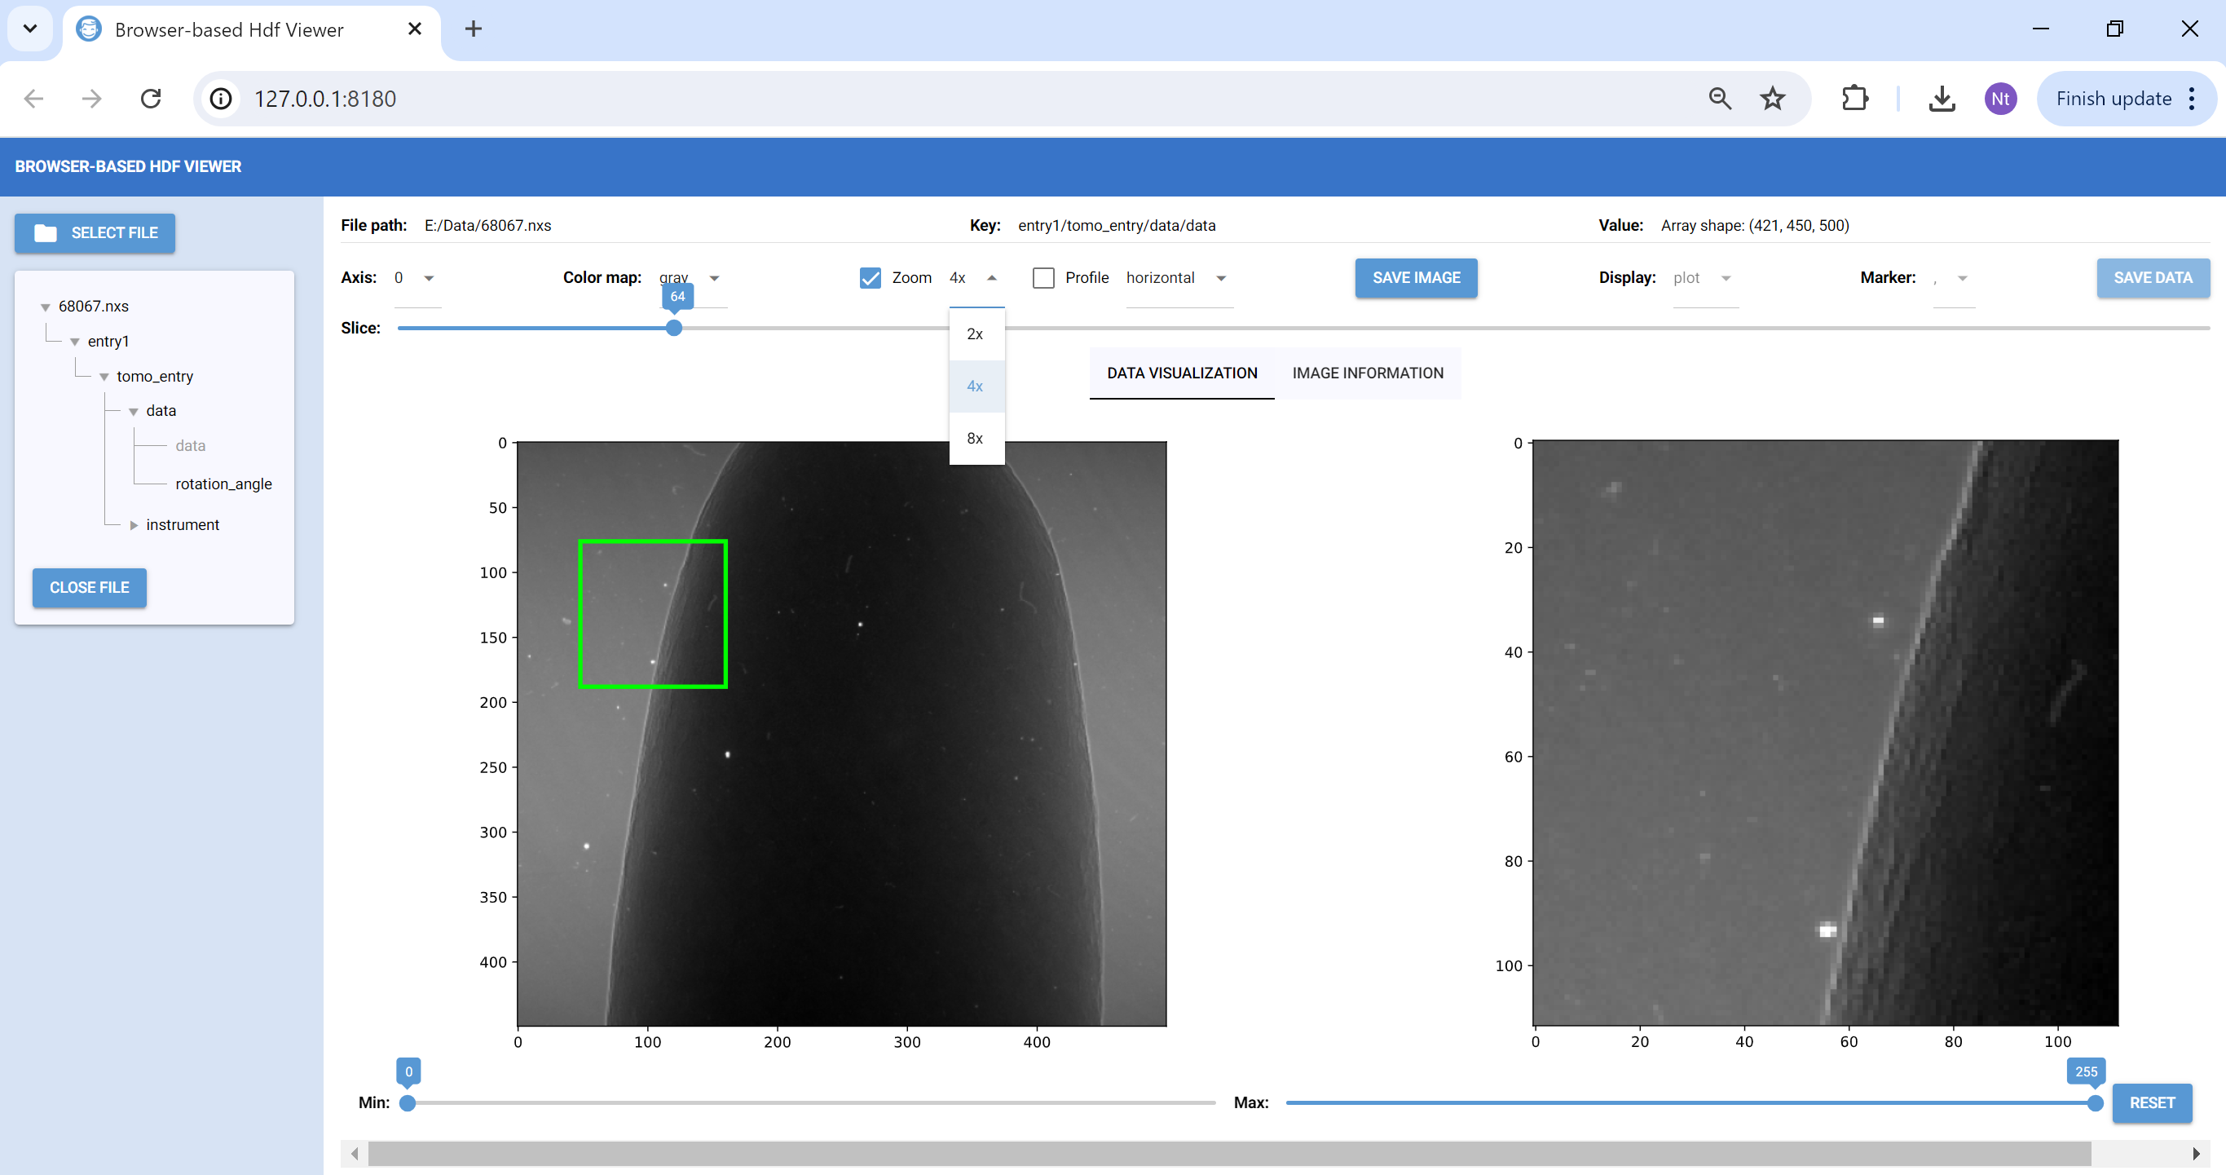Select the 2x zoom option
This screenshot has width=2226, height=1175.
pyautogui.click(x=976, y=334)
